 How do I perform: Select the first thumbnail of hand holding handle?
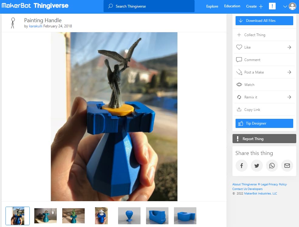pos(18,216)
